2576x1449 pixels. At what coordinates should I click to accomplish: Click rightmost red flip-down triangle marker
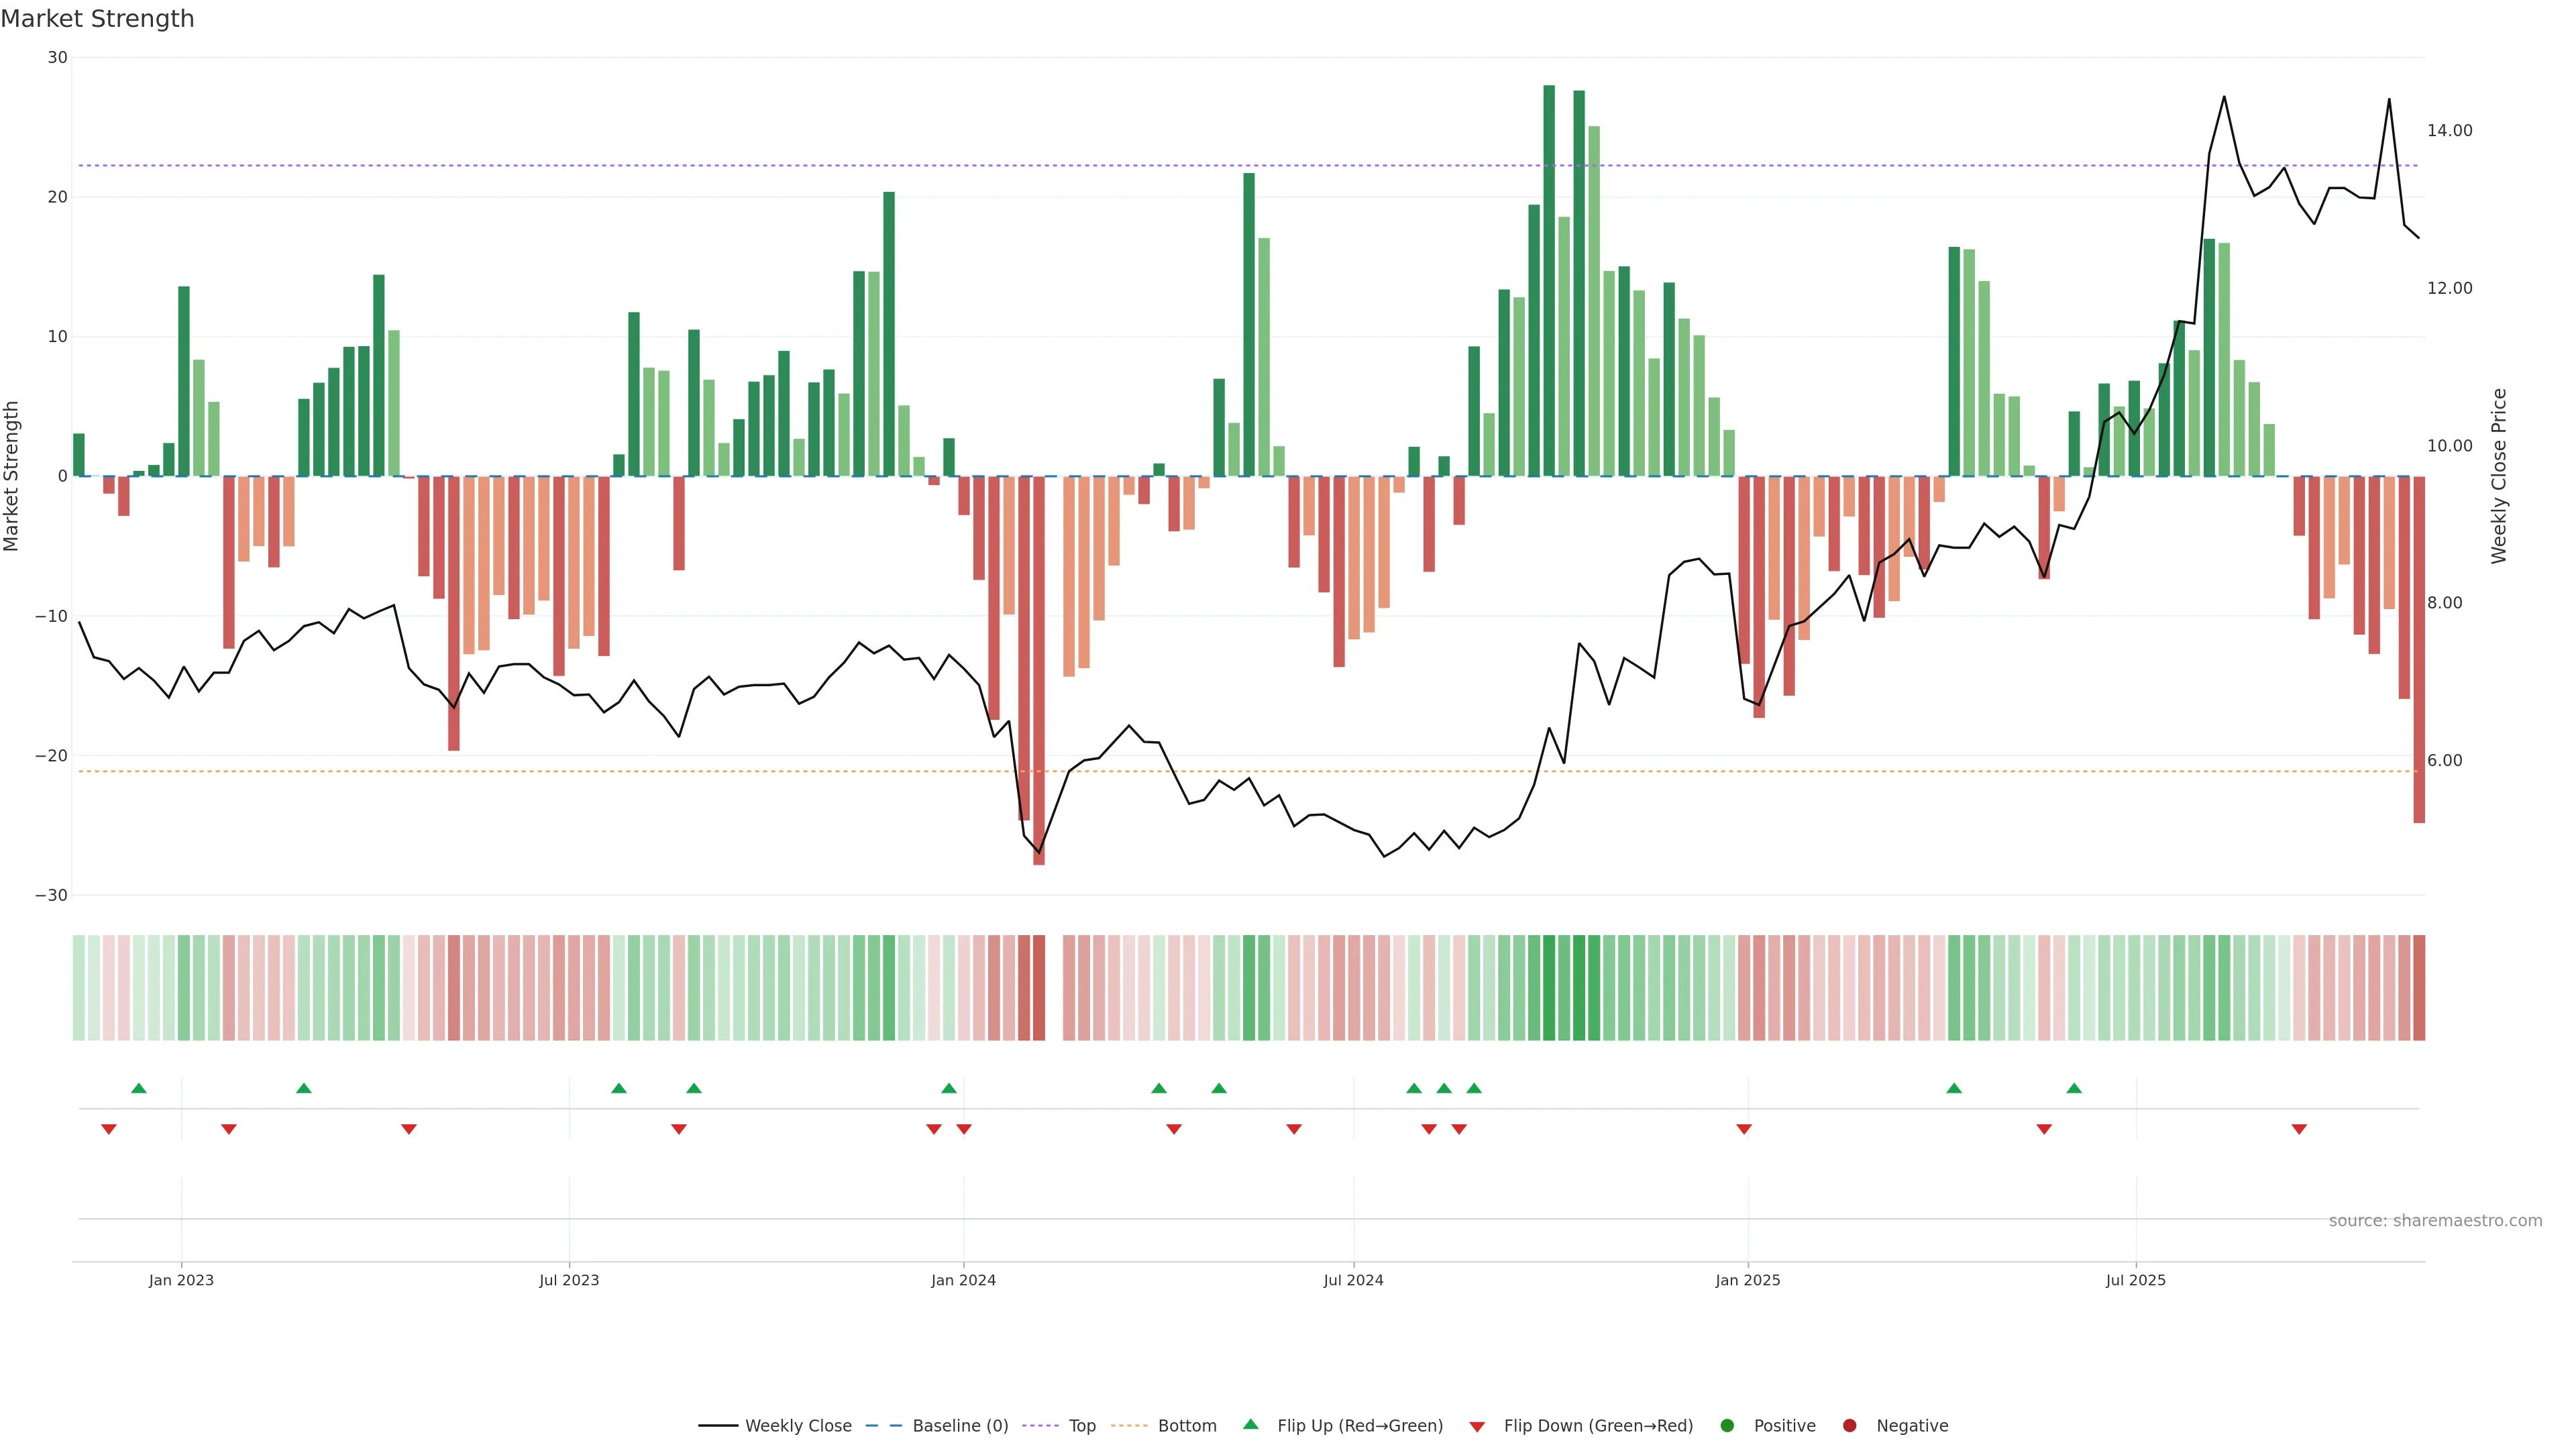click(x=2299, y=1129)
